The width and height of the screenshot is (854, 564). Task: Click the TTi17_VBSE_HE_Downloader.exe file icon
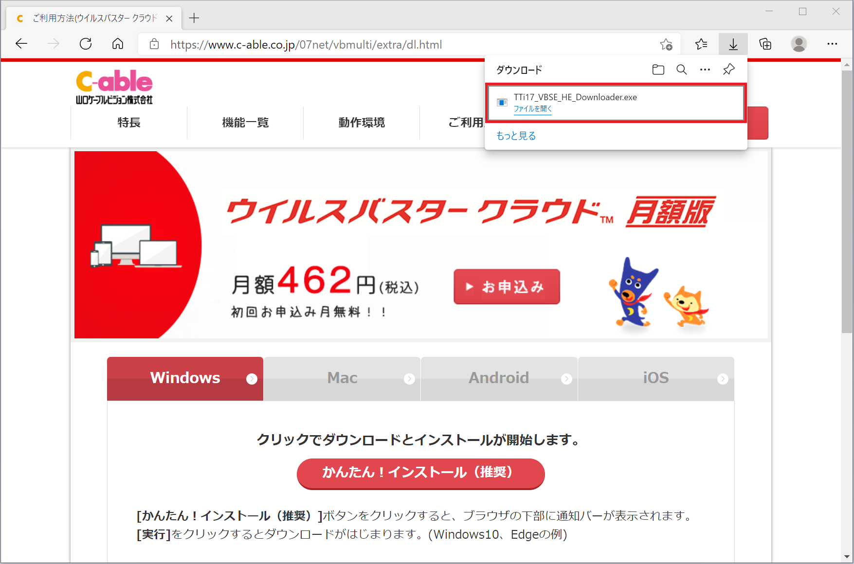coord(502,103)
